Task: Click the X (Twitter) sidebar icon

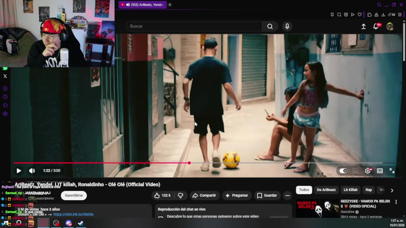Action: click(x=5, y=76)
